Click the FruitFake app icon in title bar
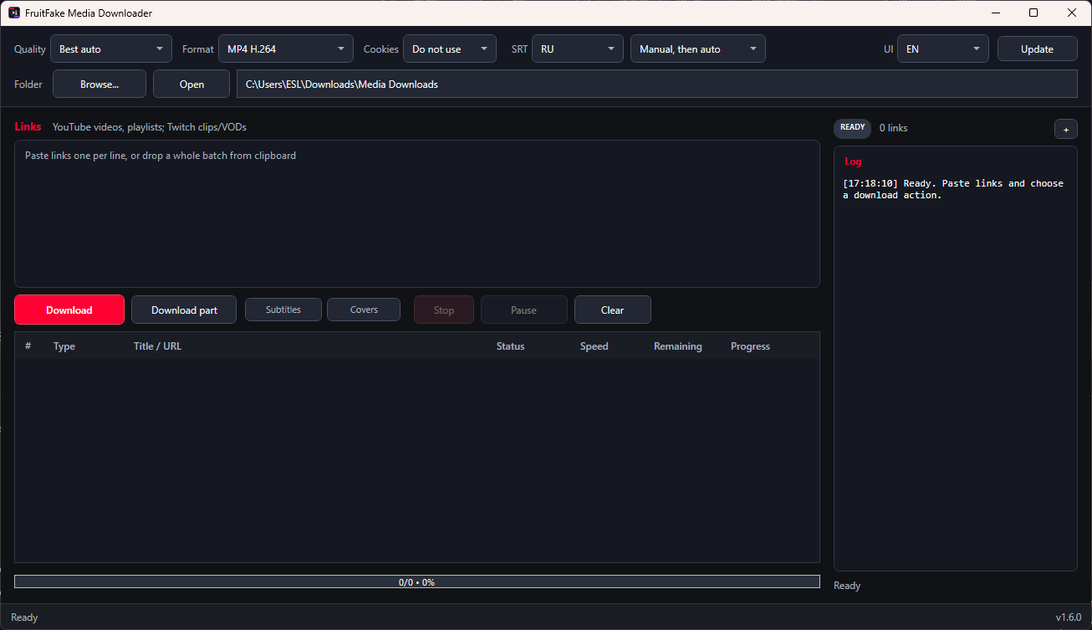The height and width of the screenshot is (630, 1092). tap(14, 13)
